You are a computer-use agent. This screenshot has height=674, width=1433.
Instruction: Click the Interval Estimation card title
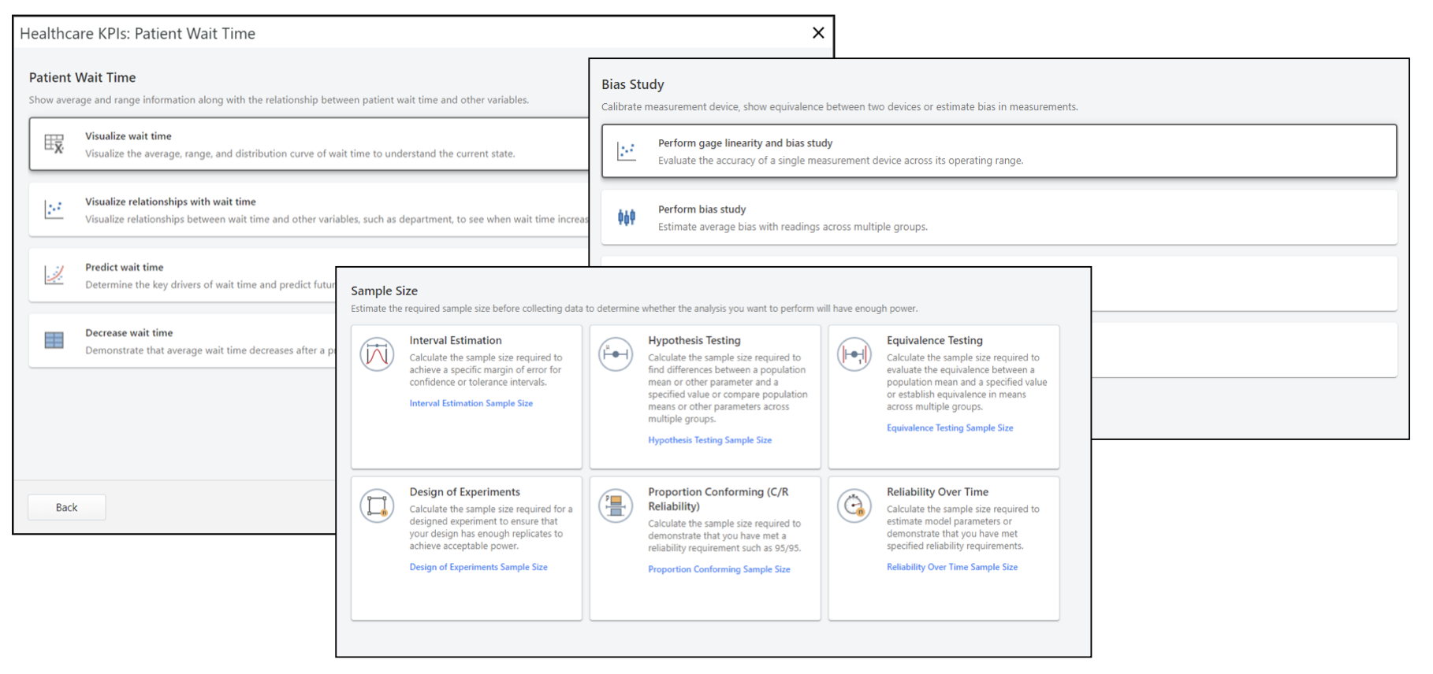pyautogui.click(x=456, y=340)
